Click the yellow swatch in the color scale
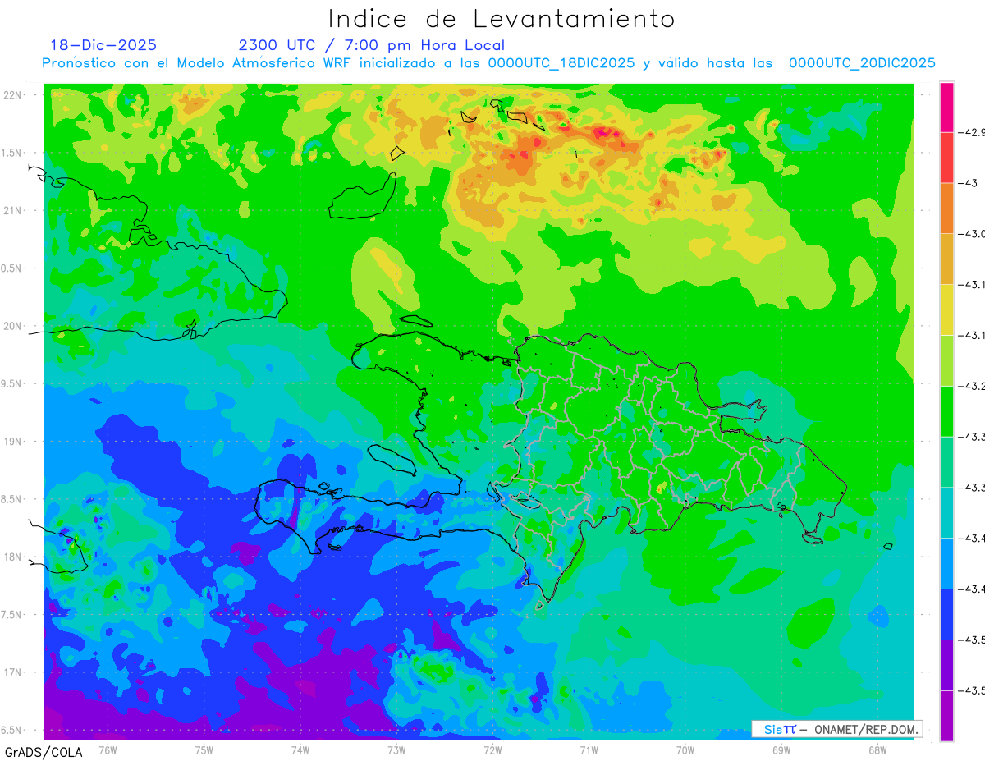The width and height of the screenshot is (985, 761). pyautogui.click(x=947, y=309)
